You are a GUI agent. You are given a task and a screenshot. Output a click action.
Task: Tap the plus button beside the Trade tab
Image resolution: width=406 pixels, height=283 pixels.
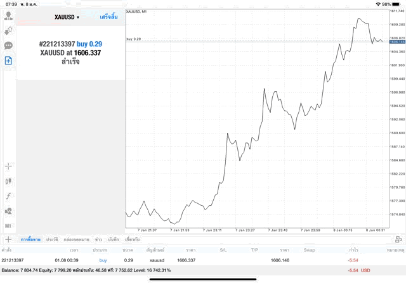pyautogui.click(x=8, y=239)
